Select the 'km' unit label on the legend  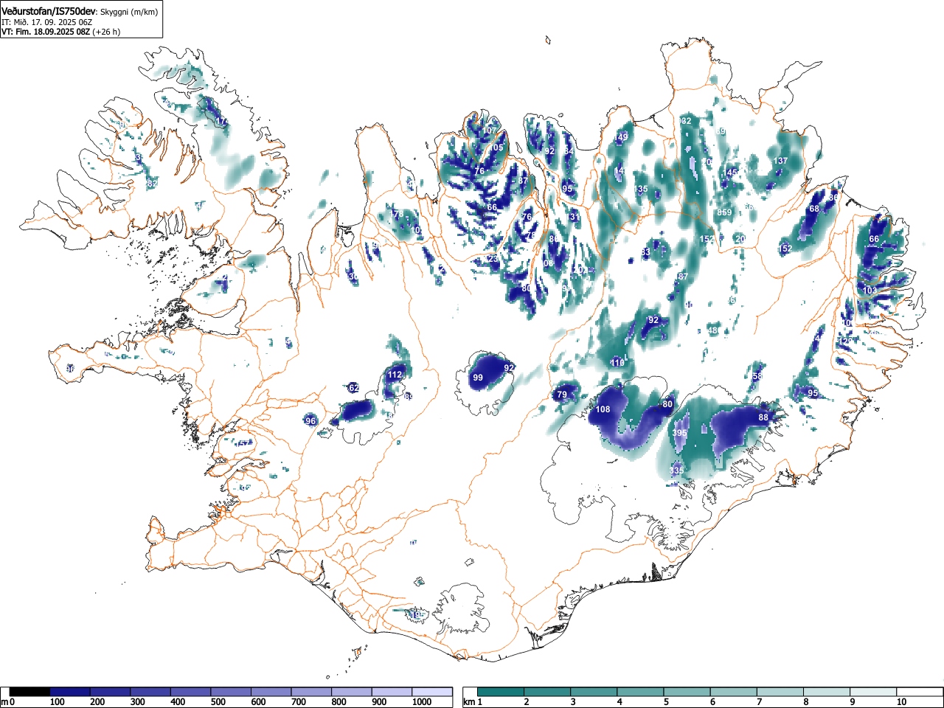coord(468,702)
